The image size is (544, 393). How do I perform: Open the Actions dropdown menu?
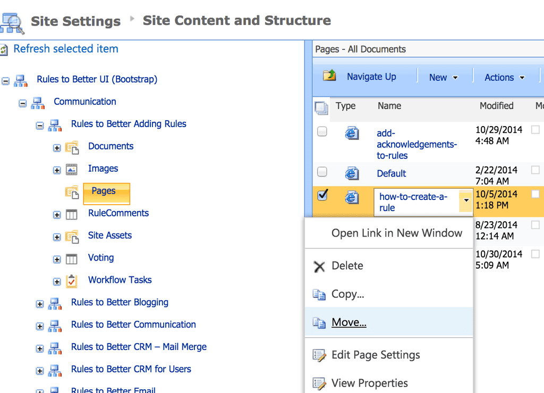click(504, 78)
